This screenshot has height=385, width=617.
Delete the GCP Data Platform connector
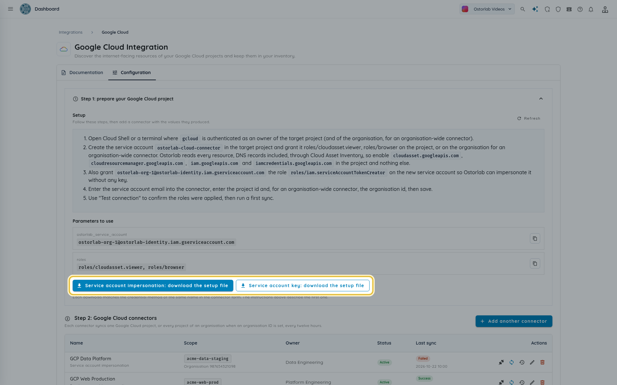[x=542, y=362]
